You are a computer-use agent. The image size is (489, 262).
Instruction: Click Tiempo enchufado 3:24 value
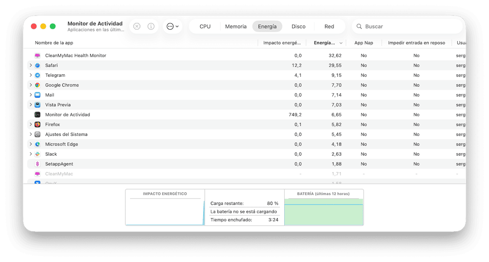273,220
